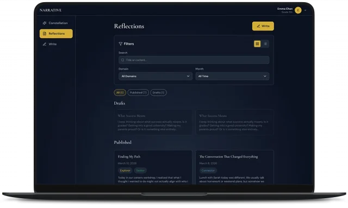Click the chevron in All Domains dropdown
The height and width of the screenshot is (208, 348).
(x=188, y=76)
